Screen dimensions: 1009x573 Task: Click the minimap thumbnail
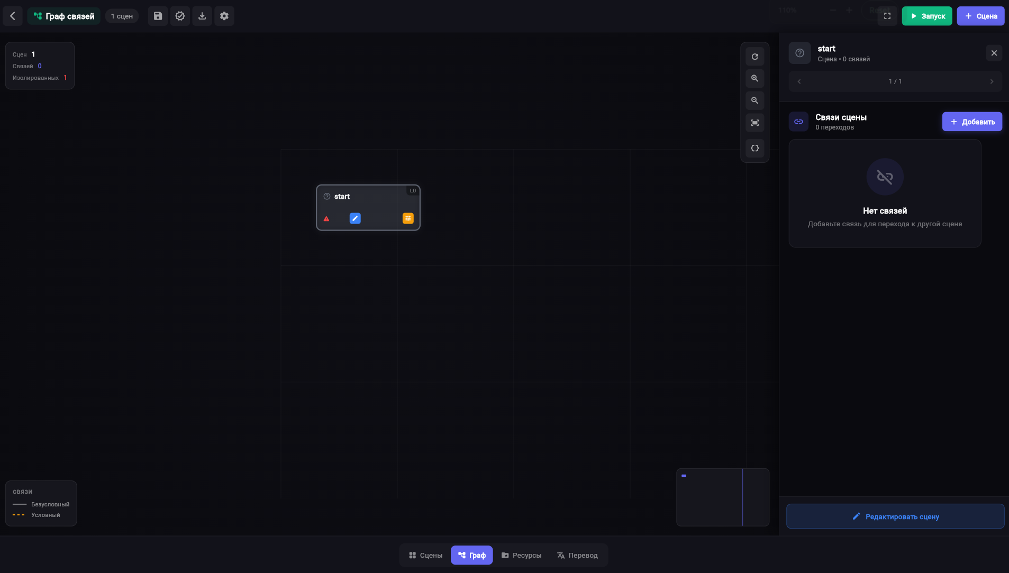click(x=723, y=497)
